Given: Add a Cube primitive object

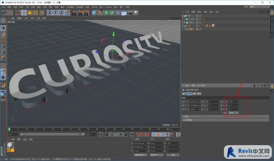Looking at the screenshot, I should click(94, 13).
